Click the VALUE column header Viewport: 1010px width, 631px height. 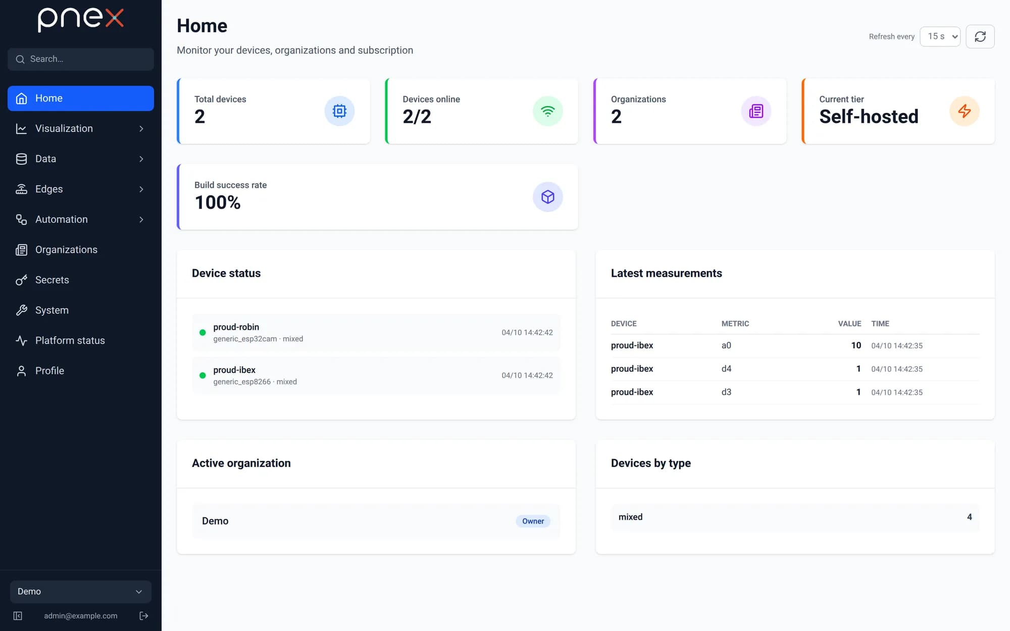point(849,324)
